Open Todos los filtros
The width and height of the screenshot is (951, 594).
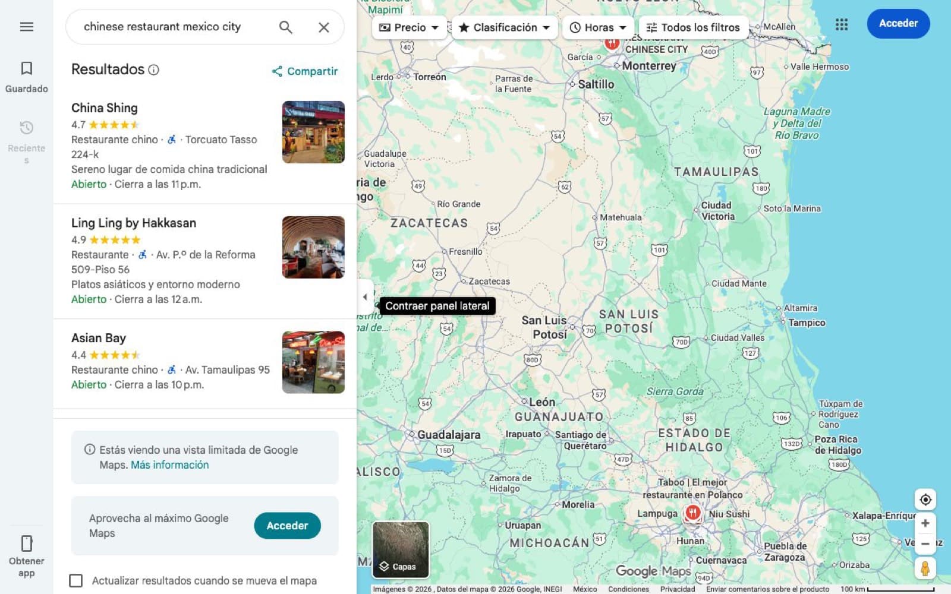[x=693, y=27]
